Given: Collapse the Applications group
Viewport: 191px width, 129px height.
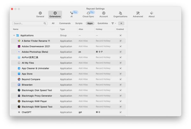Looking at the screenshot, I should [x=14, y=35].
